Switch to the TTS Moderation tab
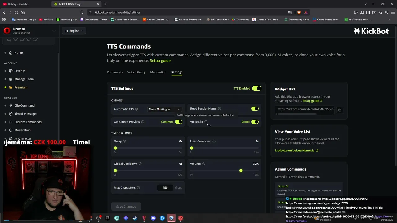397x223 pixels. (x=158, y=72)
